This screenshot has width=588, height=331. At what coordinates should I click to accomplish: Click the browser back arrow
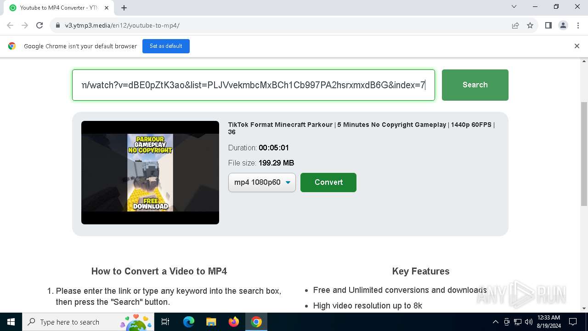pyautogui.click(x=10, y=25)
